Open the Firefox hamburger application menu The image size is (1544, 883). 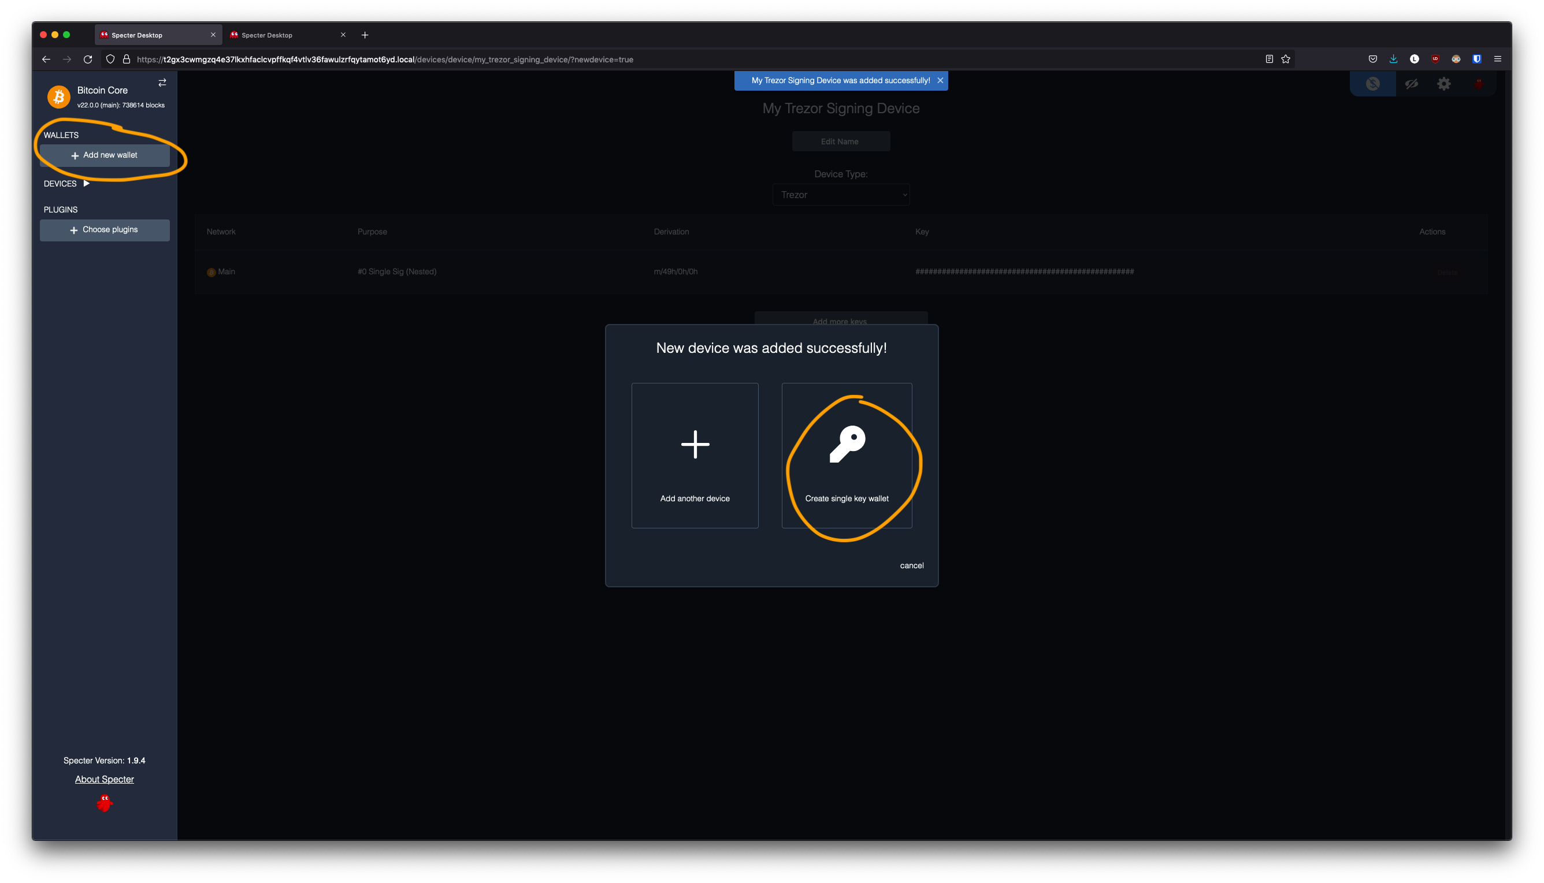point(1497,59)
